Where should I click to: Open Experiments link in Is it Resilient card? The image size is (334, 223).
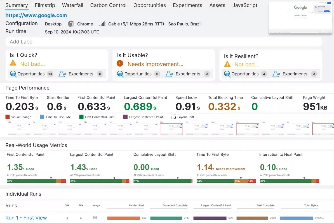click(x=295, y=74)
